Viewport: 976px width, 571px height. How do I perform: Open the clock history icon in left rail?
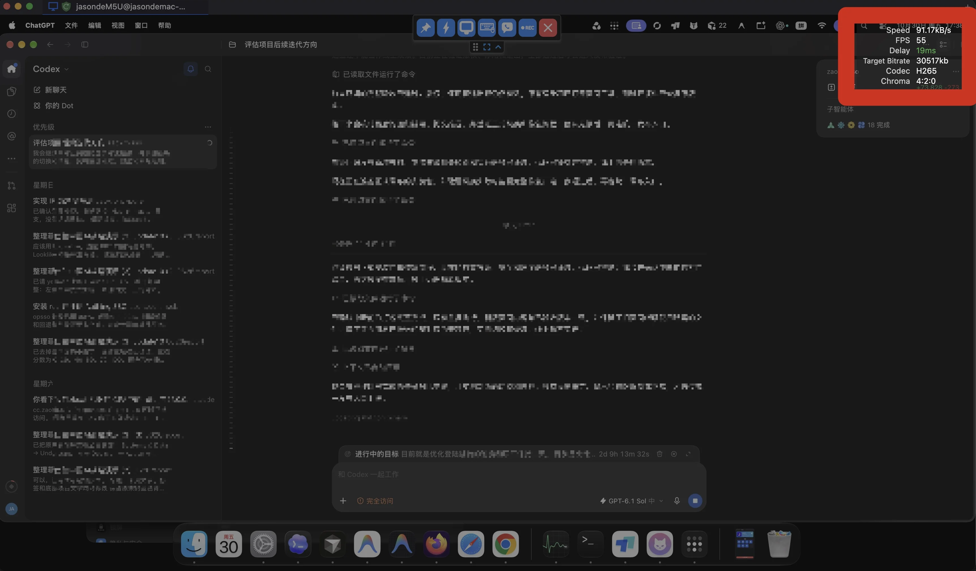(12, 114)
